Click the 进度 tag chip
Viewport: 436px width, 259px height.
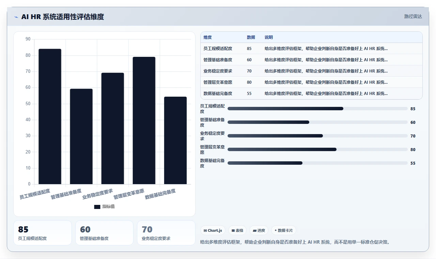259,230
